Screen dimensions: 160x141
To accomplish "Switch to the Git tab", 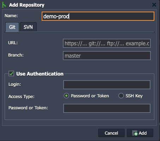I will point(12,27).
